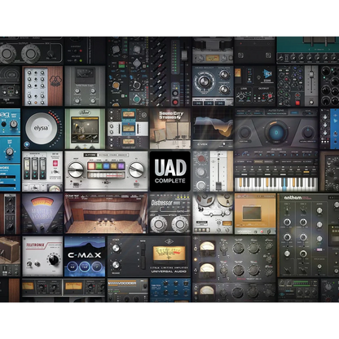Open the reel-to-reel tape machine tile

[x=213, y=214]
